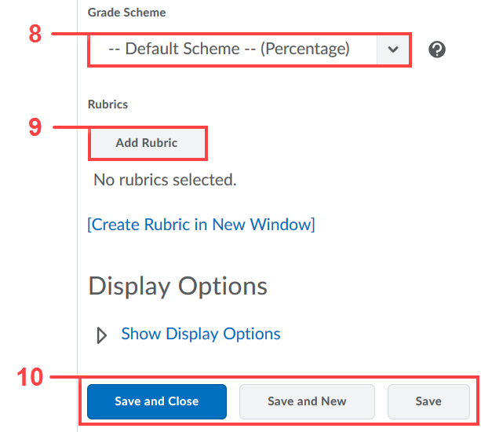Image resolution: width=481 pixels, height=432 pixels.
Task: Click the Add Rubric button
Action: point(148,143)
